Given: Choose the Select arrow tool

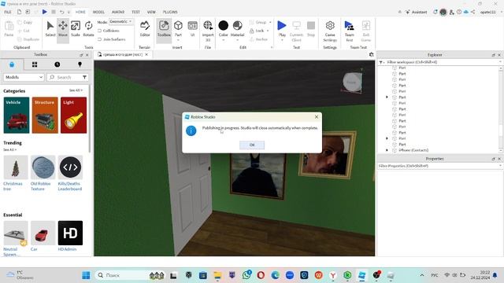Looking at the screenshot, I should click(50, 28).
